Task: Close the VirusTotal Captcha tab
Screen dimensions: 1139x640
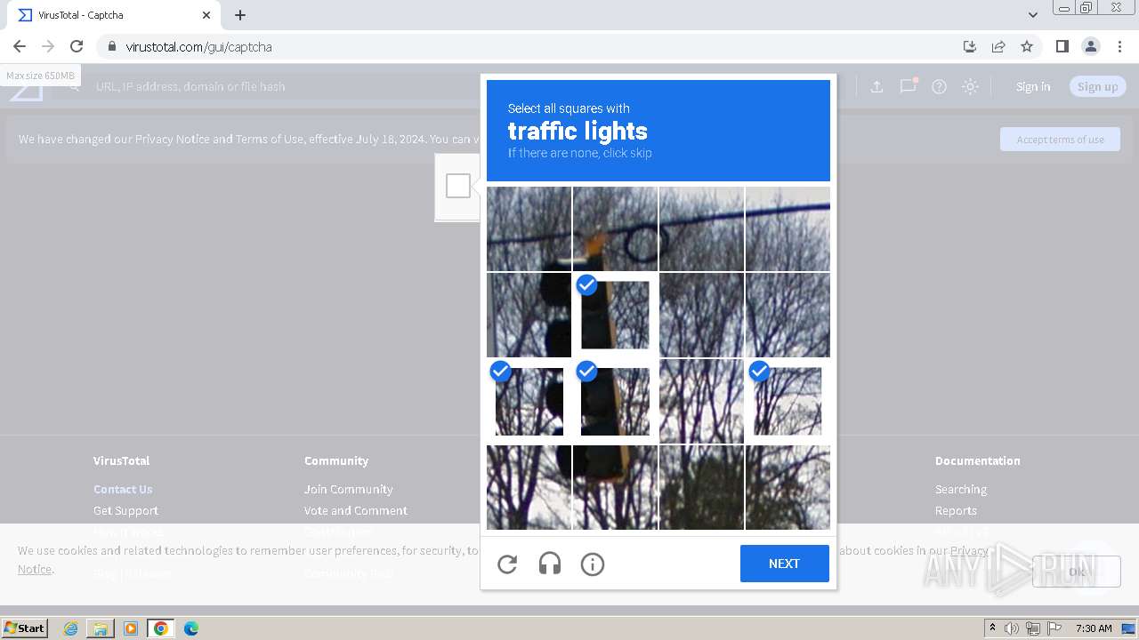Action: pyautogui.click(x=206, y=15)
